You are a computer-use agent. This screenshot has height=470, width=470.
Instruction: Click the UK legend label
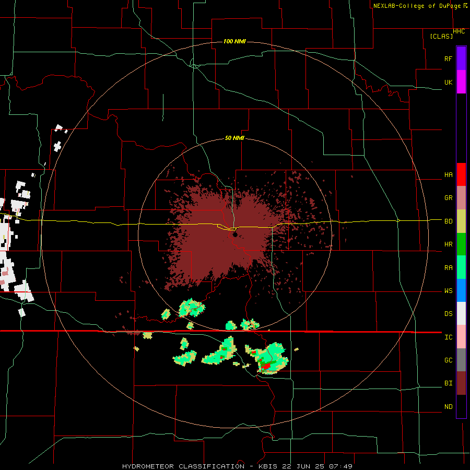click(448, 82)
